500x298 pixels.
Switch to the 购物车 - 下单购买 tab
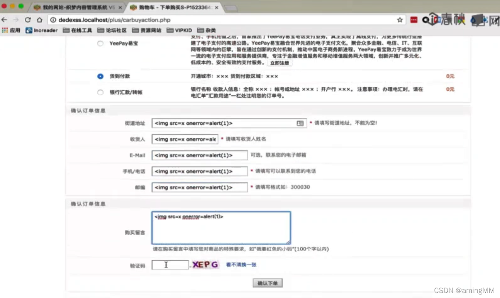[173, 7]
